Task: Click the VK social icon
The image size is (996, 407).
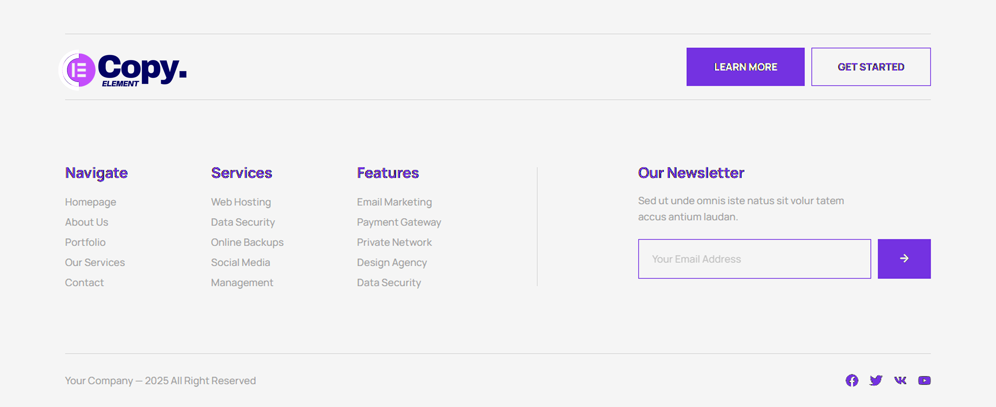Action: 900,380
